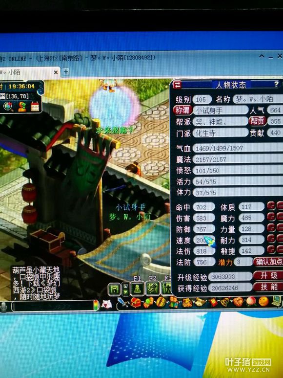
Task: Open the 技能 skills button
Action: 268,287
